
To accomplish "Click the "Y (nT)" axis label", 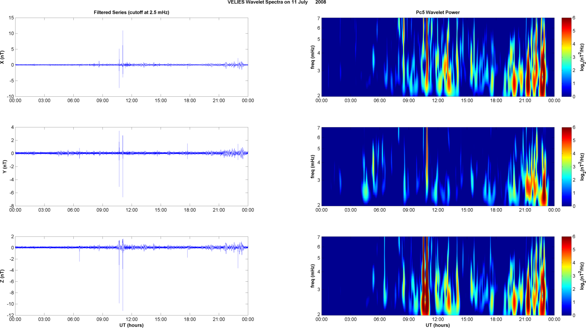I will click(x=5, y=167).
